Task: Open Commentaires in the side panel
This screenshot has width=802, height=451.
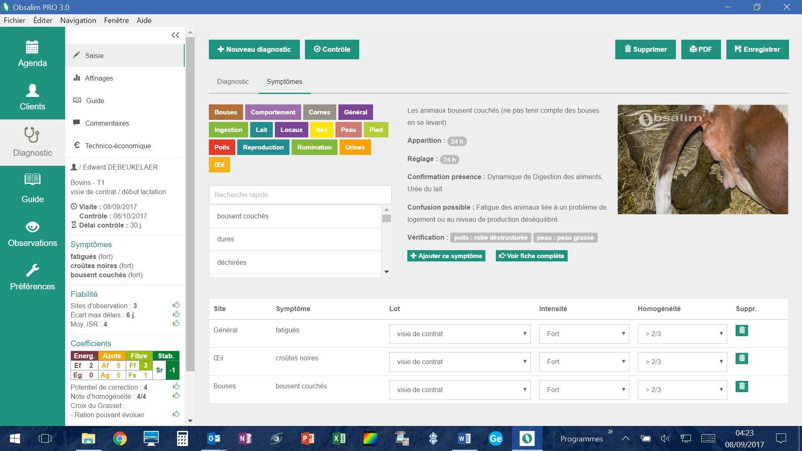Action: click(124, 123)
